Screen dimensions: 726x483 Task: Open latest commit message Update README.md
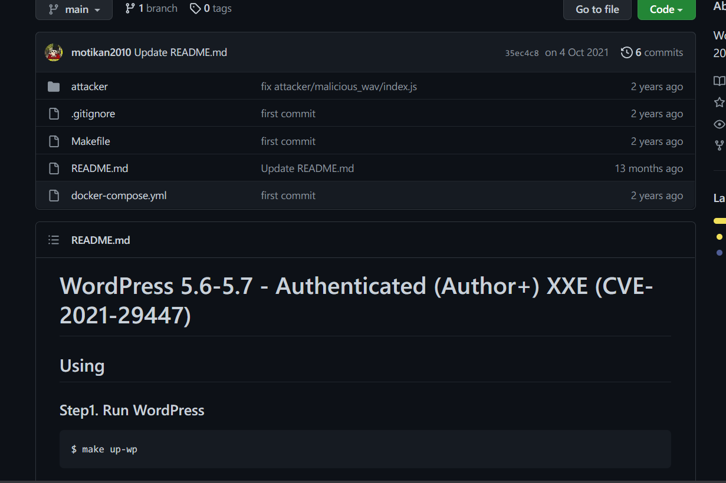pos(180,52)
